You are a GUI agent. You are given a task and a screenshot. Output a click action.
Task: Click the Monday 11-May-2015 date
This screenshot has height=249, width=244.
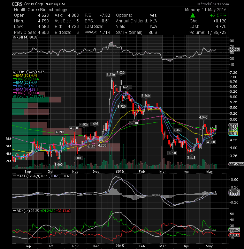206,10
